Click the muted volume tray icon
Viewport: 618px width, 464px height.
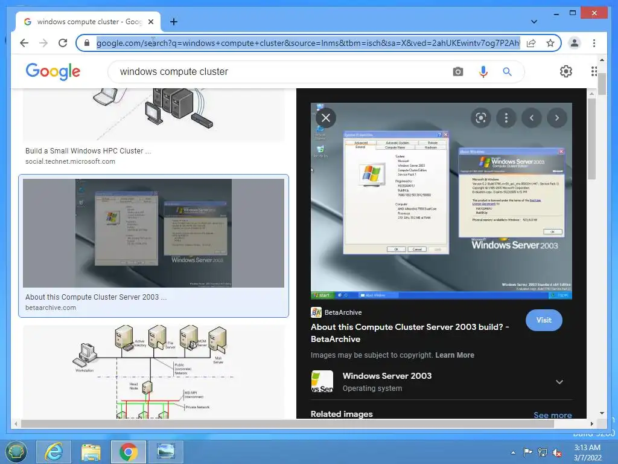pos(557,453)
